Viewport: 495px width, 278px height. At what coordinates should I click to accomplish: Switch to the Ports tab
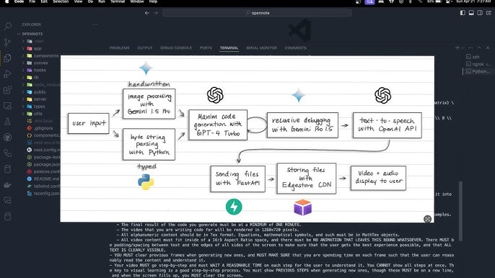[206, 48]
